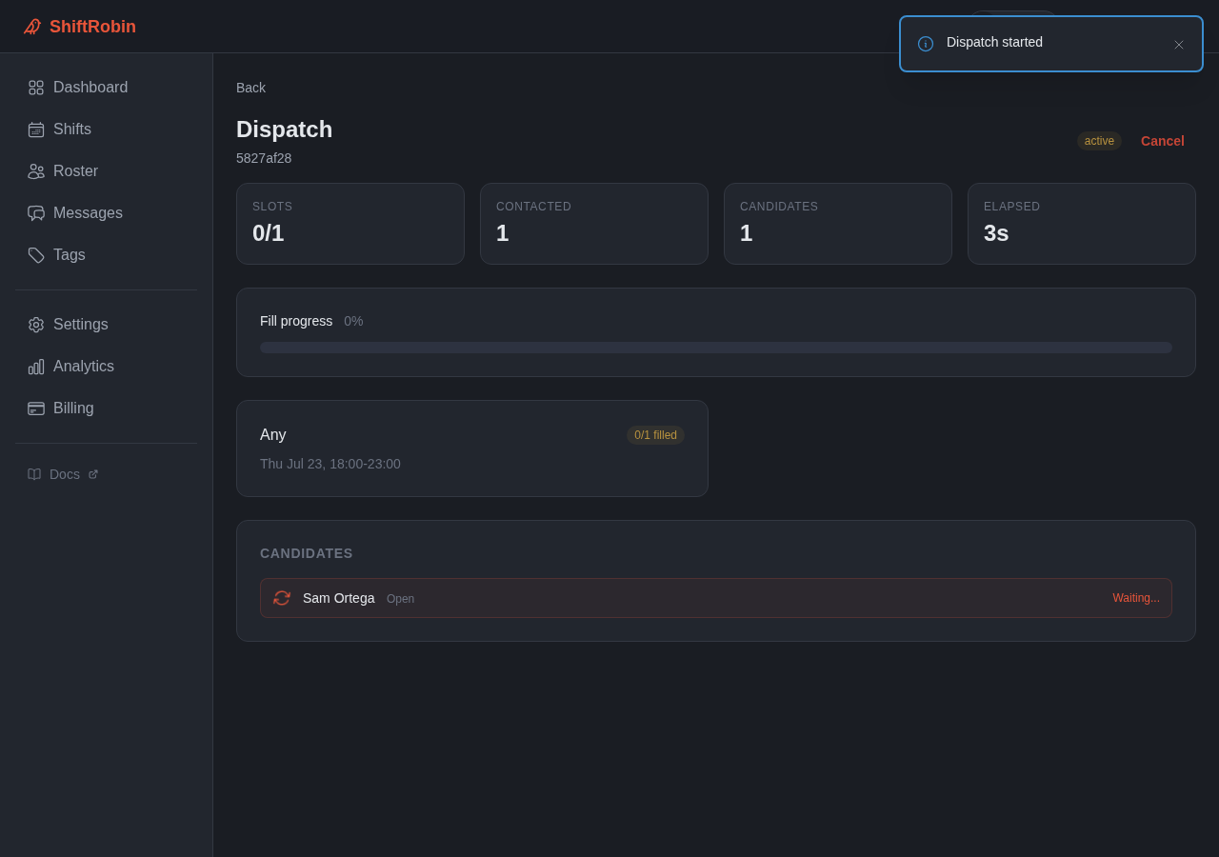The height and width of the screenshot is (857, 1219).
Task: Click the Docs book icon
Action: point(34,474)
